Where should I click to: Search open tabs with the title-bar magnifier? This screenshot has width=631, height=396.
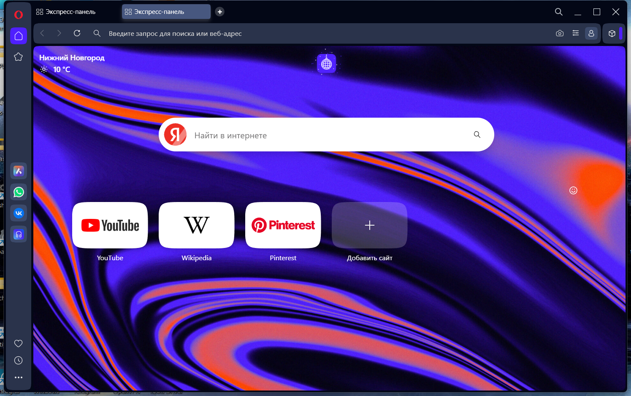click(558, 12)
